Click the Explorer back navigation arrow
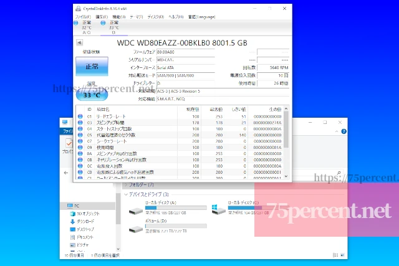 (x=66, y=173)
